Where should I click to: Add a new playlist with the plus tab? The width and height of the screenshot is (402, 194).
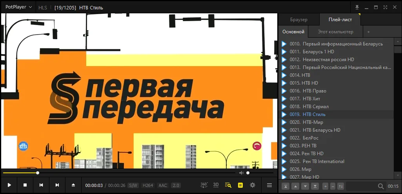[368, 32]
